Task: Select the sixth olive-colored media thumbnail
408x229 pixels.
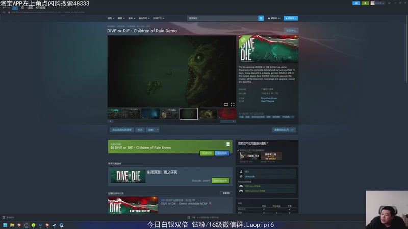Action: click(208, 113)
